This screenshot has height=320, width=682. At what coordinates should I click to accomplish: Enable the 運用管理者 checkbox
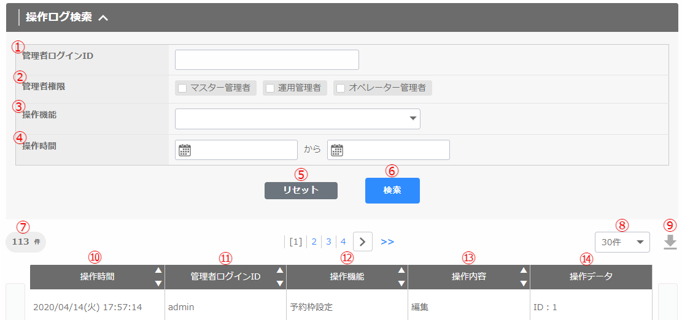pos(270,88)
